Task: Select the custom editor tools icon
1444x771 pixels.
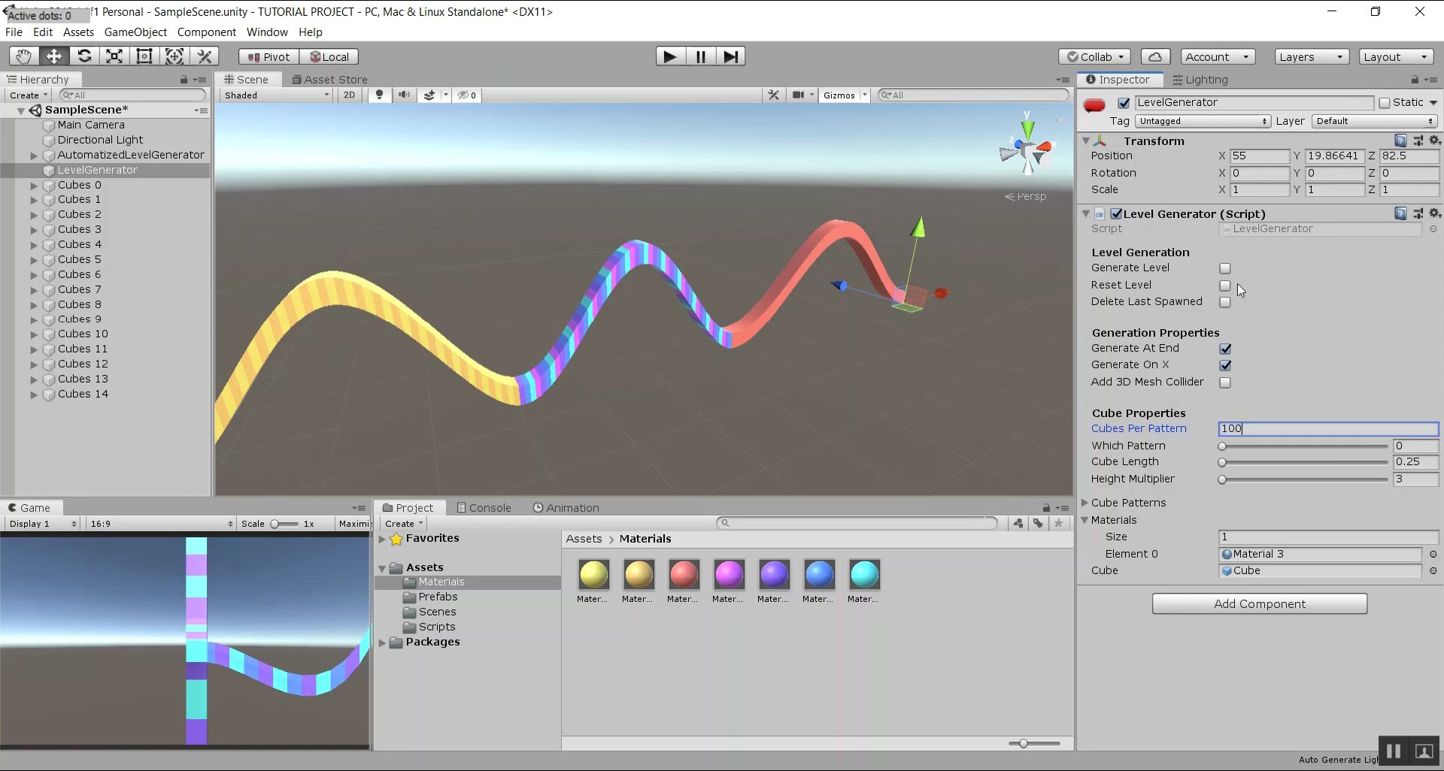Action: click(205, 56)
